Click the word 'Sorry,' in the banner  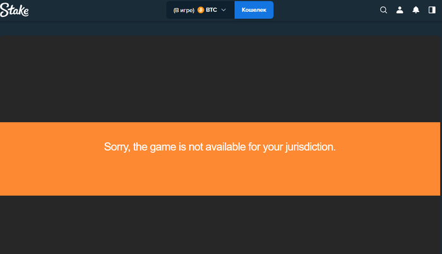coord(117,147)
